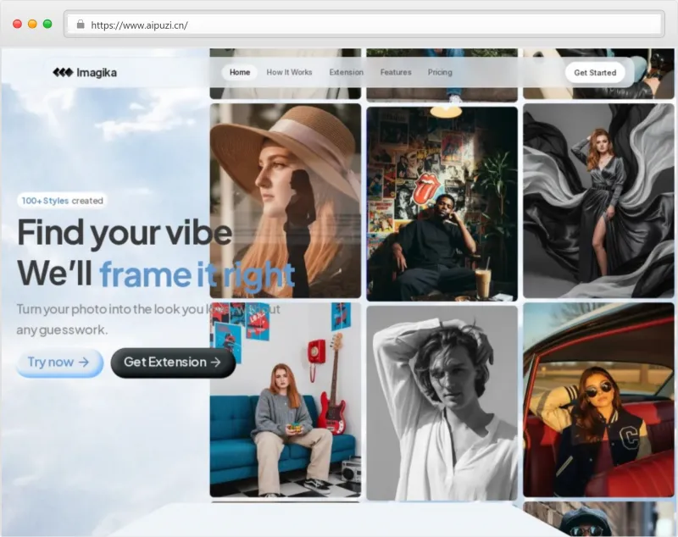Click the Imagika logo icon
The image size is (678, 537).
pos(63,73)
